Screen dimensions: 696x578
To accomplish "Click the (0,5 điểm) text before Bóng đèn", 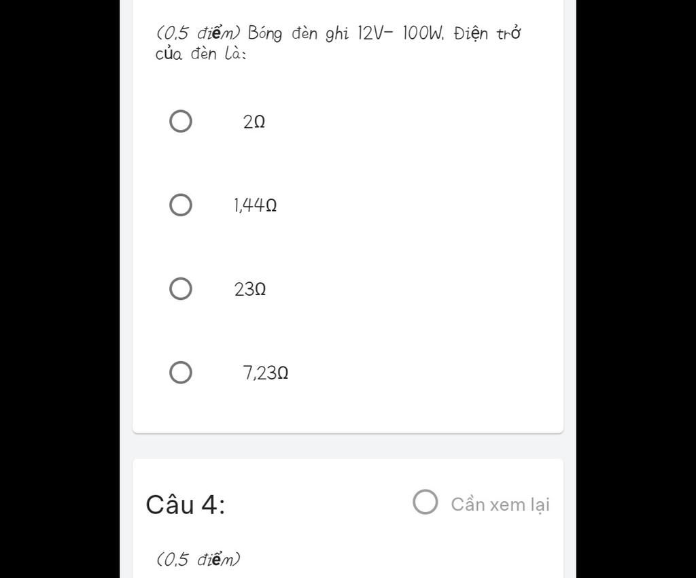I will coord(198,33).
